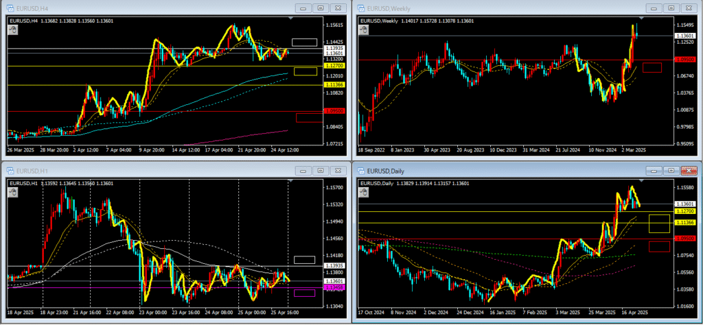The height and width of the screenshot is (325, 703).
Task: Close the EURUSD,H1 chart window
Action: click(x=338, y=171)
